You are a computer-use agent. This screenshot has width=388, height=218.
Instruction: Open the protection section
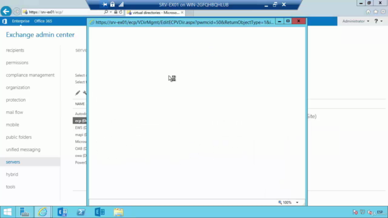pyautogui.click(x=16, y=100)
